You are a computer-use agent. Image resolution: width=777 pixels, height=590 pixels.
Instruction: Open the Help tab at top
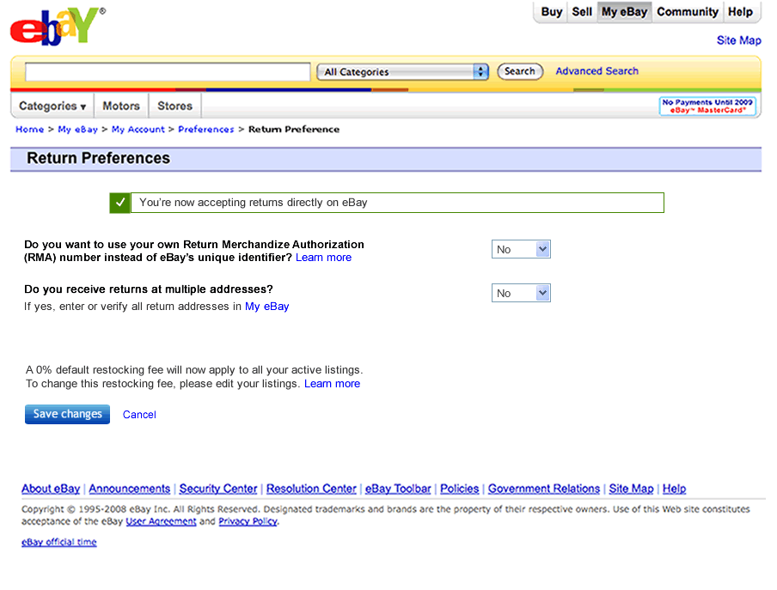(x=740, y=12)
